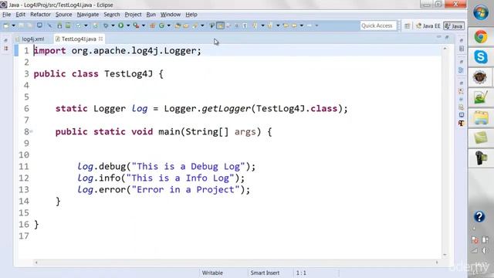Close the TestLog4J.java tab
494x278 pixels.
[x=101, y=39]
